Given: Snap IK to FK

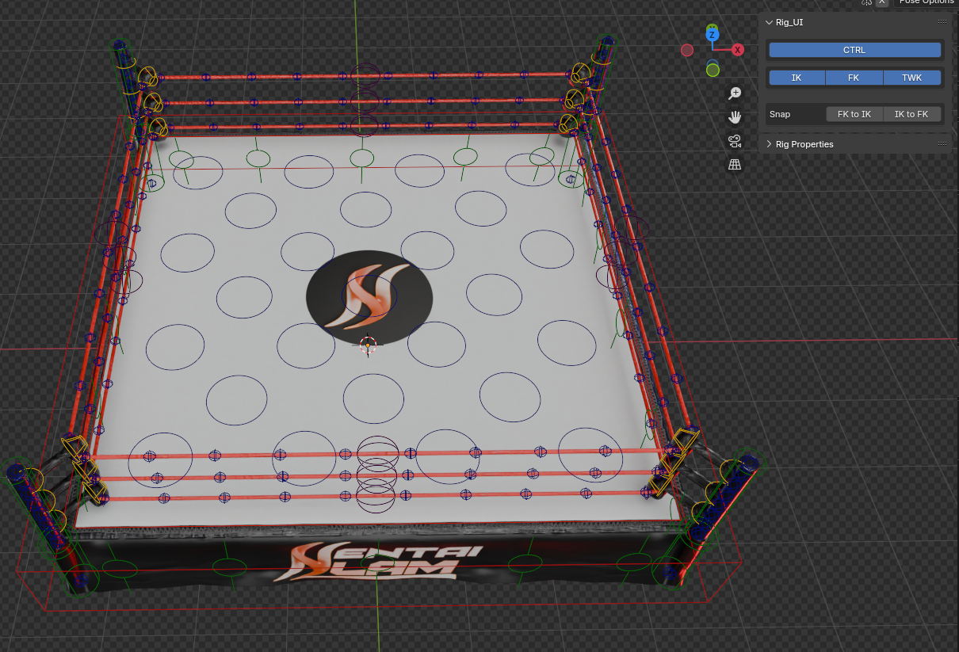Looking at the screenshot, I should [911, 114].
